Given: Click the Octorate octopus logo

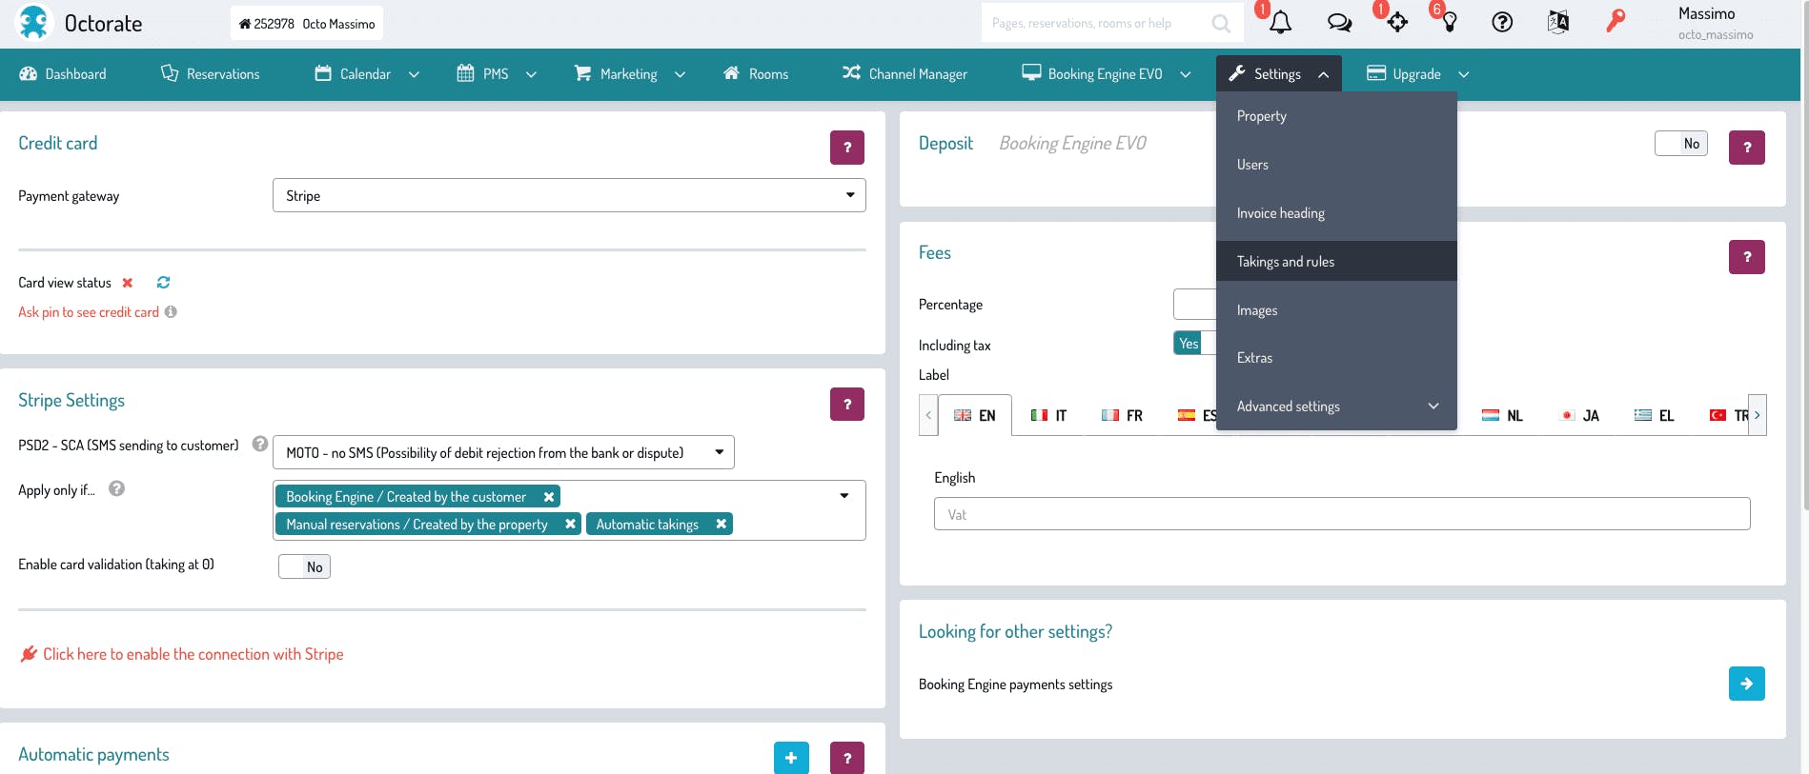Looking at the screenshot, I should (33, 23).
